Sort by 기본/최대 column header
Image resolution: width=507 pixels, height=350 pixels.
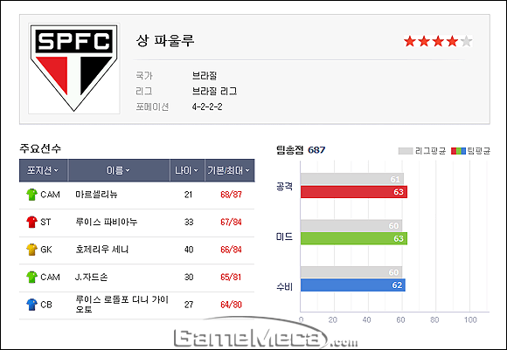[x=230, y=170]
